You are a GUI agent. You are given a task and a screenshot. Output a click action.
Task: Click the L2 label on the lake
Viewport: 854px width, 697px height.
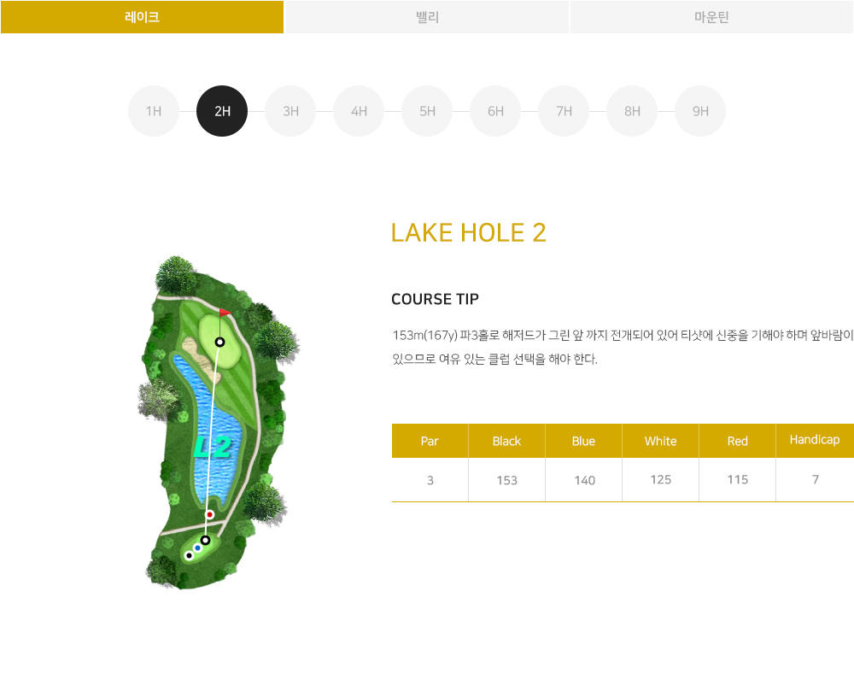tap(213, 448)
